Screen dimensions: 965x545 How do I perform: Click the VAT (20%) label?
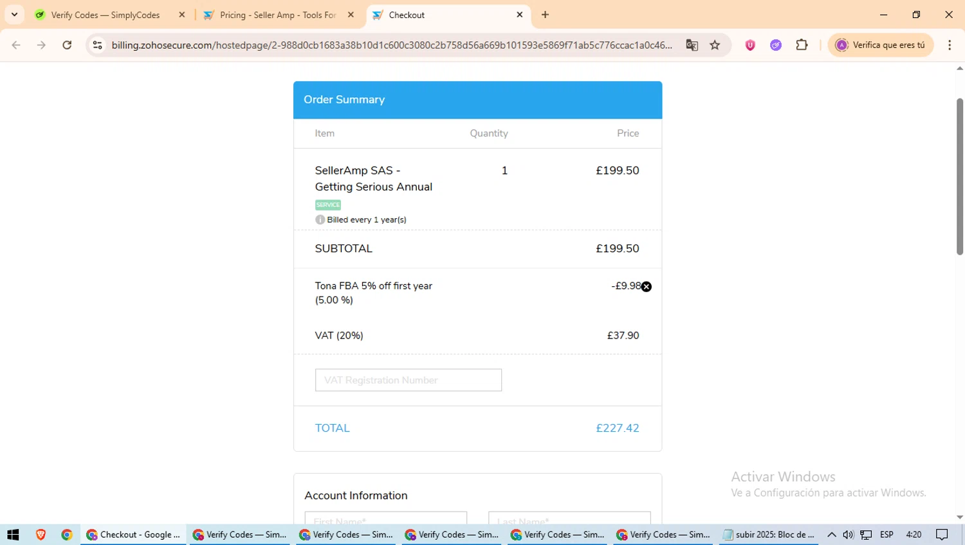339,335
